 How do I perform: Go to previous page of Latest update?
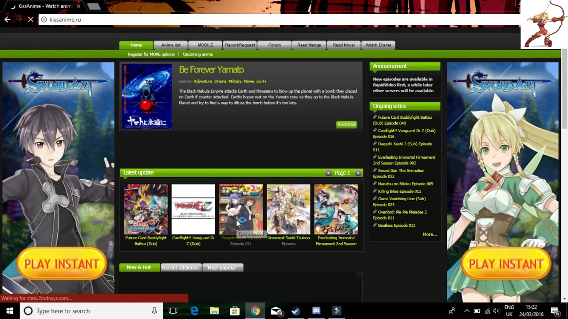pyautogui.click(x=328, y=173)
